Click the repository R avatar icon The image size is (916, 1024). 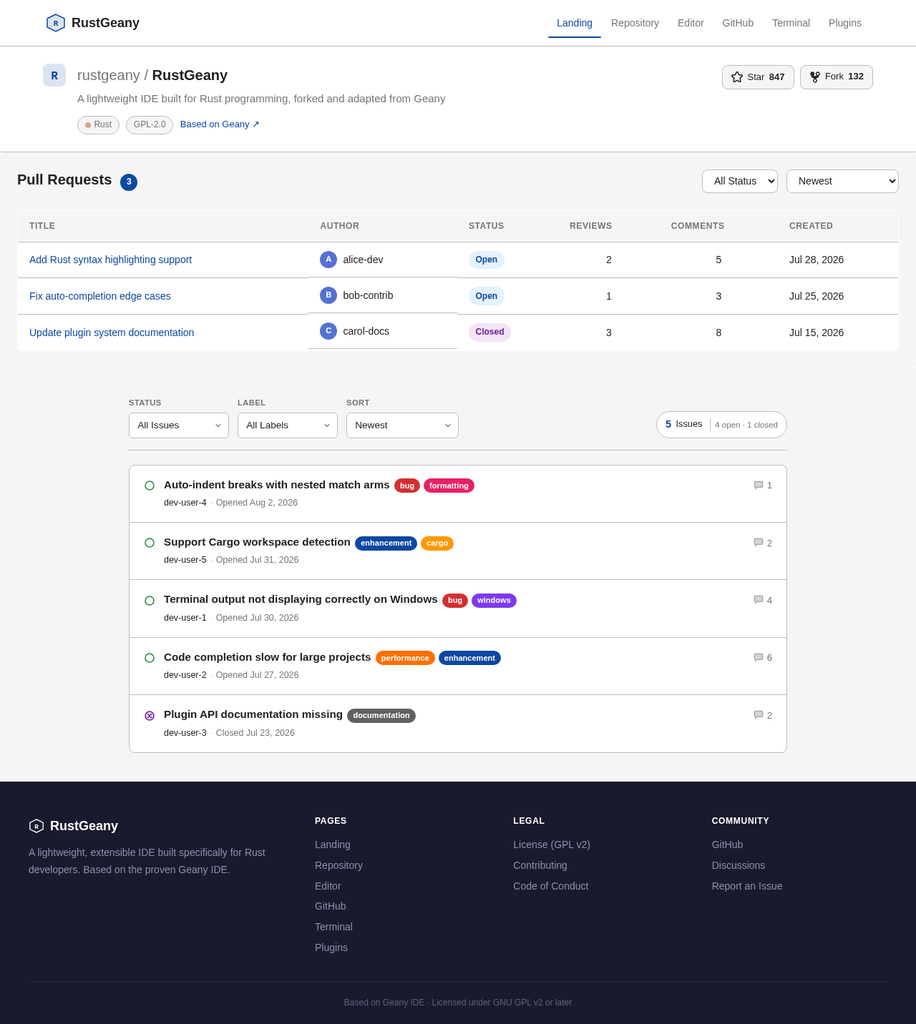click(x=54, y=75)
